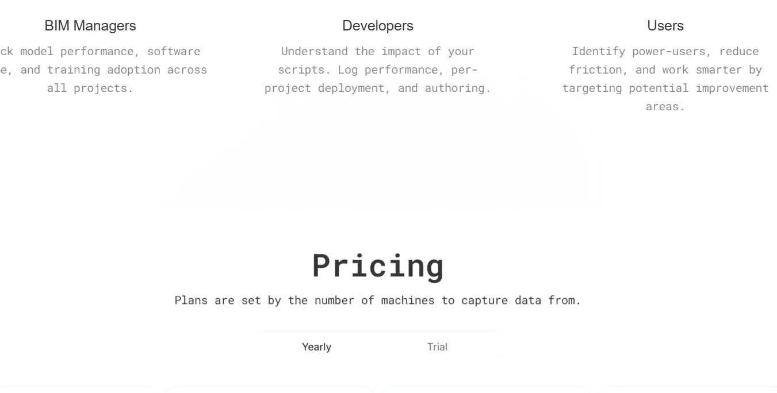Screen dimensions: 777x393
Task: Select the Yearly pricing tab
Action: 316,347
